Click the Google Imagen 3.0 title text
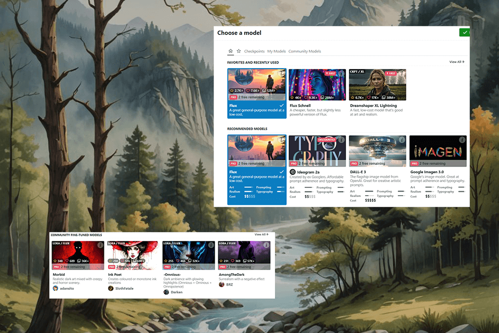Screen dimensions: 499x333 tap(427, 172)
